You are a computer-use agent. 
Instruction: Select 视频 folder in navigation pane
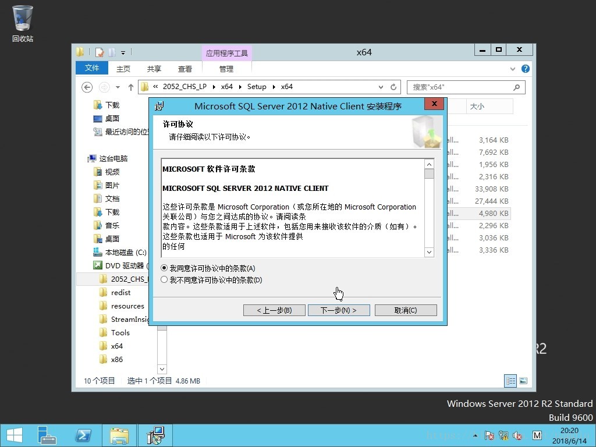pyautogui.click(x=112, y=172)
